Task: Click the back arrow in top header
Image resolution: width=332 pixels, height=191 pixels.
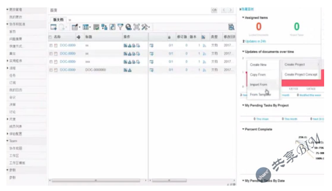Action: tap(224, 10)
